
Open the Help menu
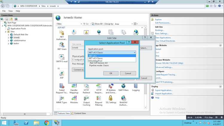pos(18,11)
